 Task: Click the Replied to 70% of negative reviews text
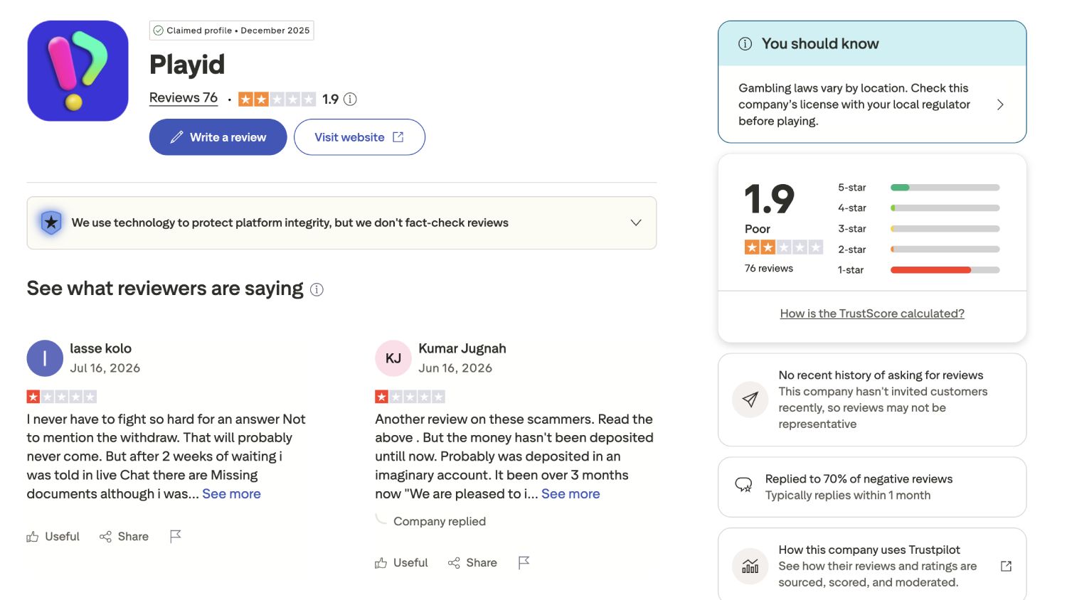pyautogui.click(x=859, y=479)
